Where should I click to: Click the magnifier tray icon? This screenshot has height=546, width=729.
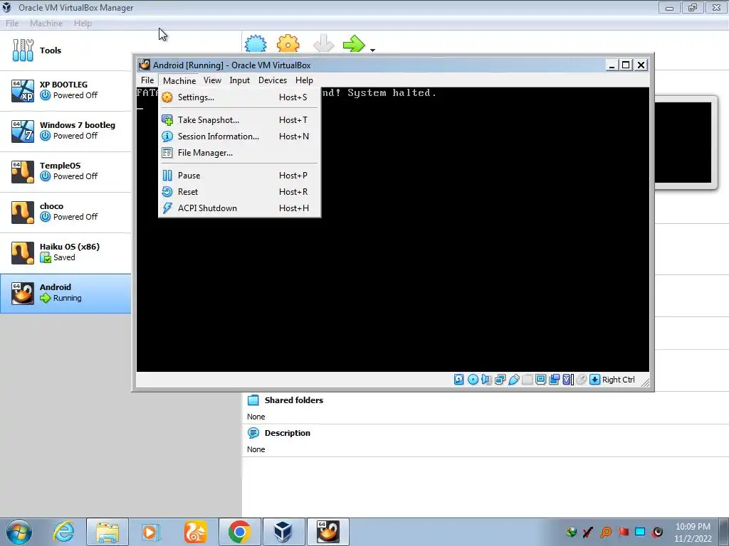[606, 532]
